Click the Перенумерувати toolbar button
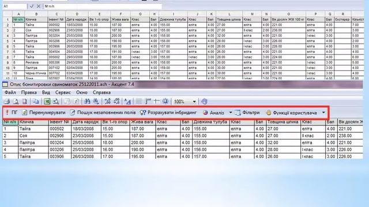 click(44, 113)
